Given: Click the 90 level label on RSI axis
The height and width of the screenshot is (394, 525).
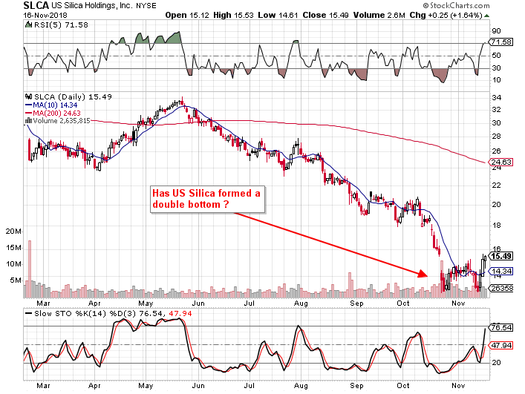Looking at the screenshot, I should [x=496, y=31].
